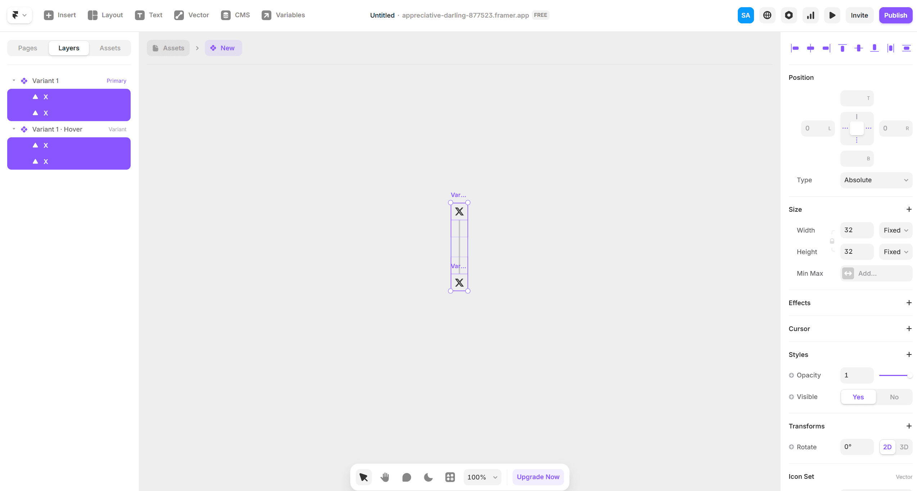Screen dimensions: 917x491
Task: Adjust the Opacity slider
Action: coord(895,375)
